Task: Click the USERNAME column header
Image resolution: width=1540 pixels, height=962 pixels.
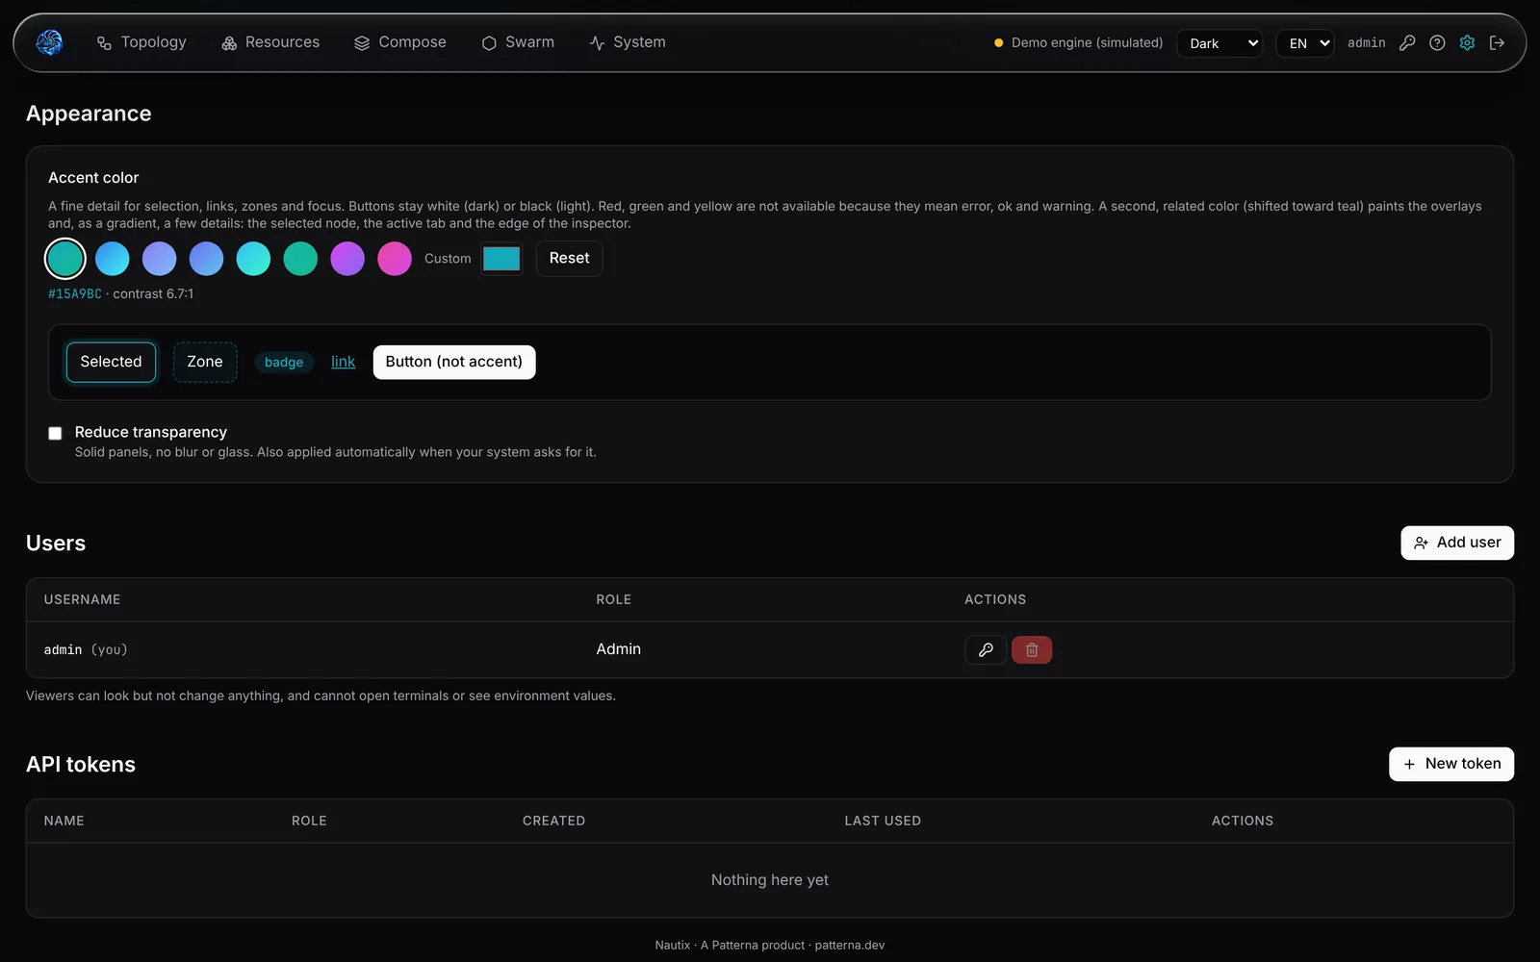Action: click(x=83, y=599)
